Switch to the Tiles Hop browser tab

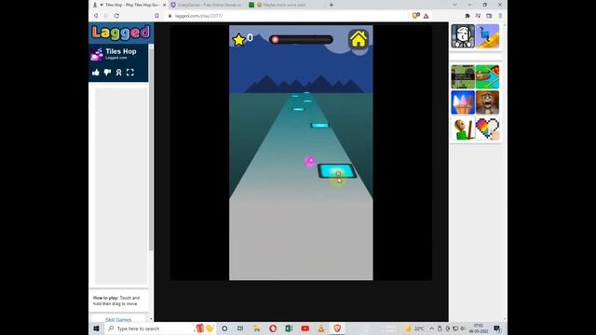129,5
